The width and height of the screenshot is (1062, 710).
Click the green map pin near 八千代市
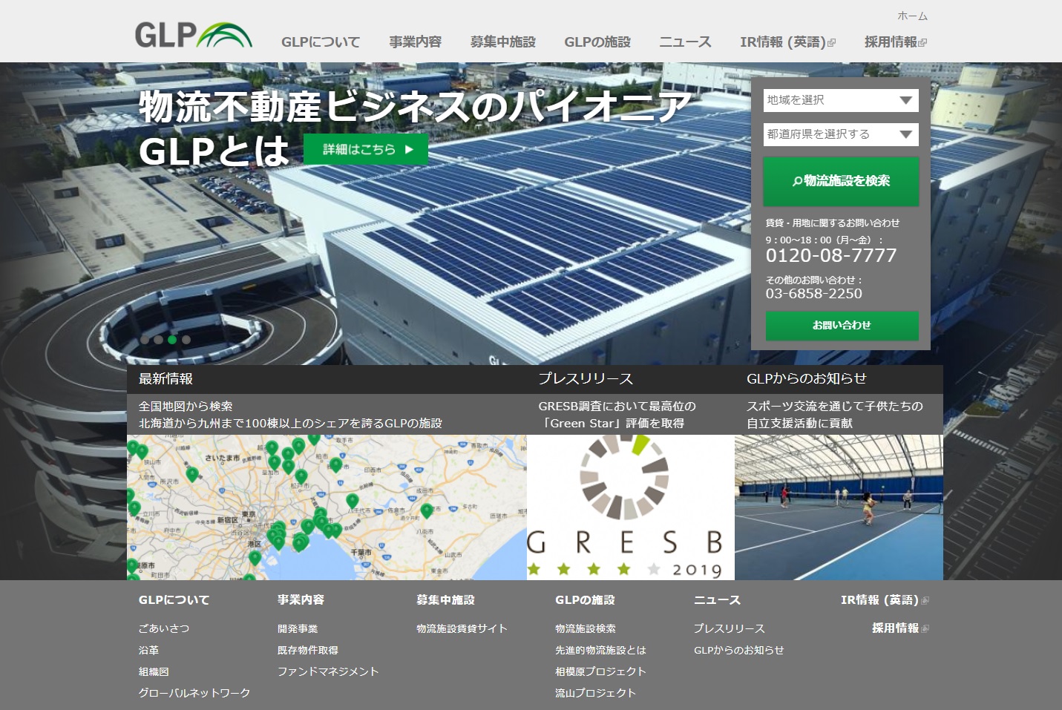353,502
